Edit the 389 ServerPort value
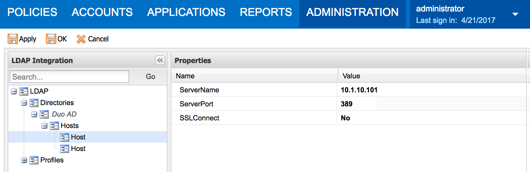The height and width of the screenshot is (172, 530). (347, 104)
